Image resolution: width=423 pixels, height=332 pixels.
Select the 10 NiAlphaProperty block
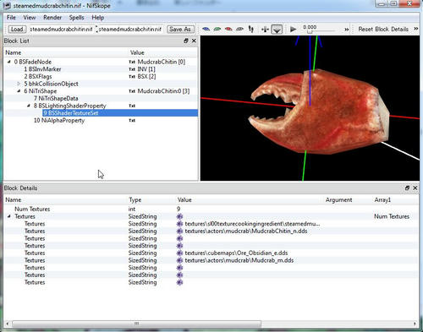(x=59, y=120)
